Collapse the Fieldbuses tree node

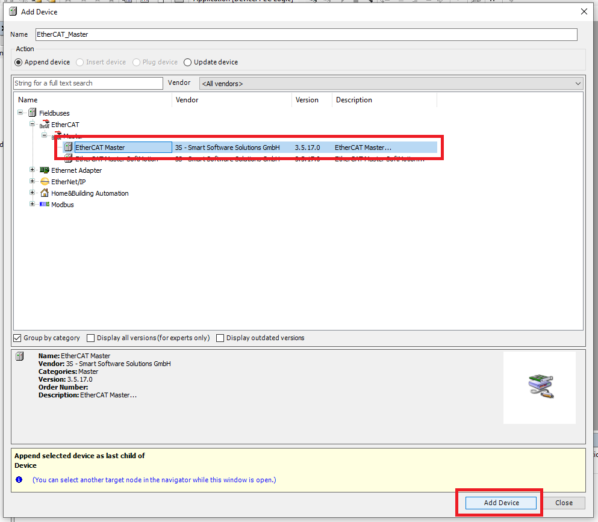tap(20, 113)
